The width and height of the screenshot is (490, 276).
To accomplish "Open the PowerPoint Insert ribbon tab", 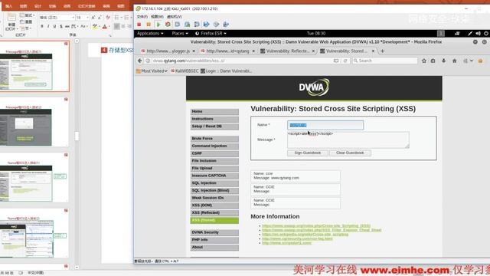I will tap(8, 6).
